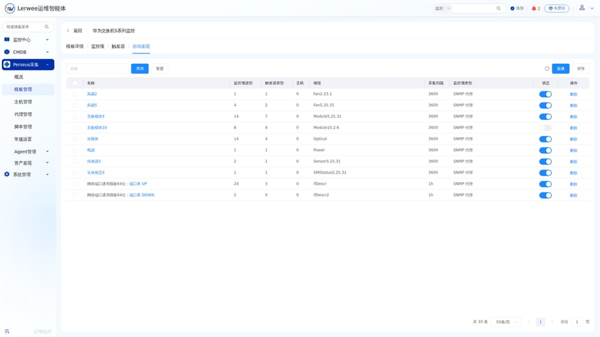Click the 系统管理 gear icon
Viewport: 600px width, 337px height.
pyautogui.click(x=7, y=174)
